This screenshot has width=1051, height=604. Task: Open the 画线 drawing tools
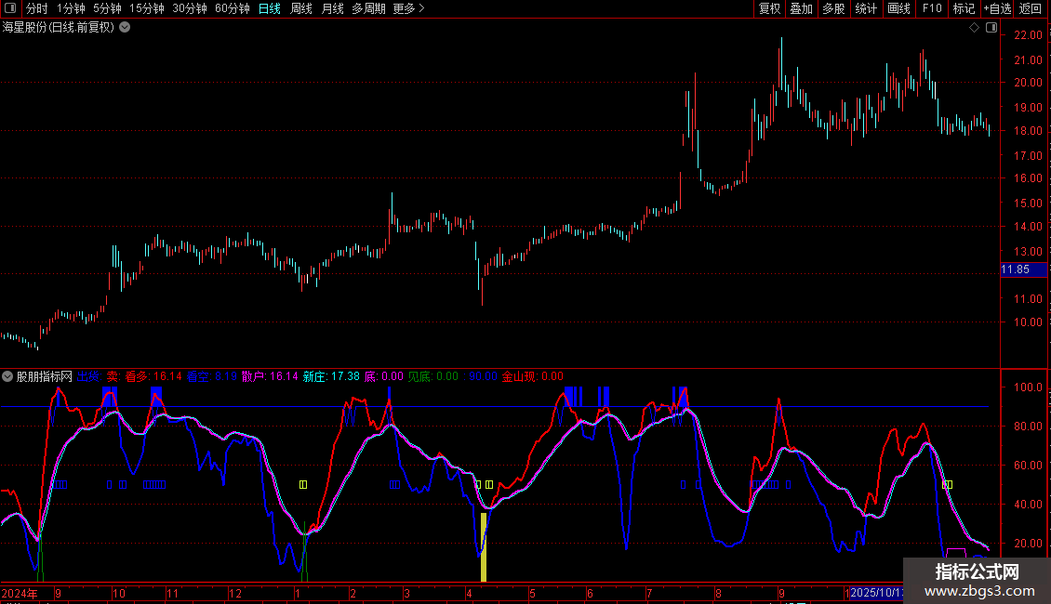point(898,8)
